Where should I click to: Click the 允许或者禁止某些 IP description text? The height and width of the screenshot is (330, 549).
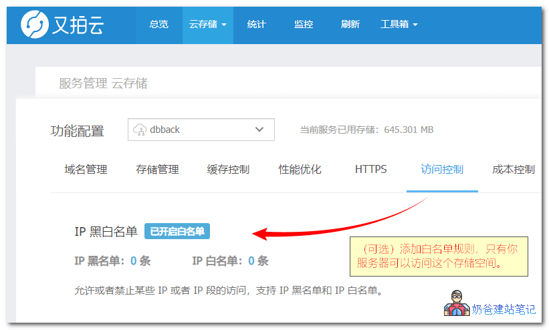[x=229, y=291]
